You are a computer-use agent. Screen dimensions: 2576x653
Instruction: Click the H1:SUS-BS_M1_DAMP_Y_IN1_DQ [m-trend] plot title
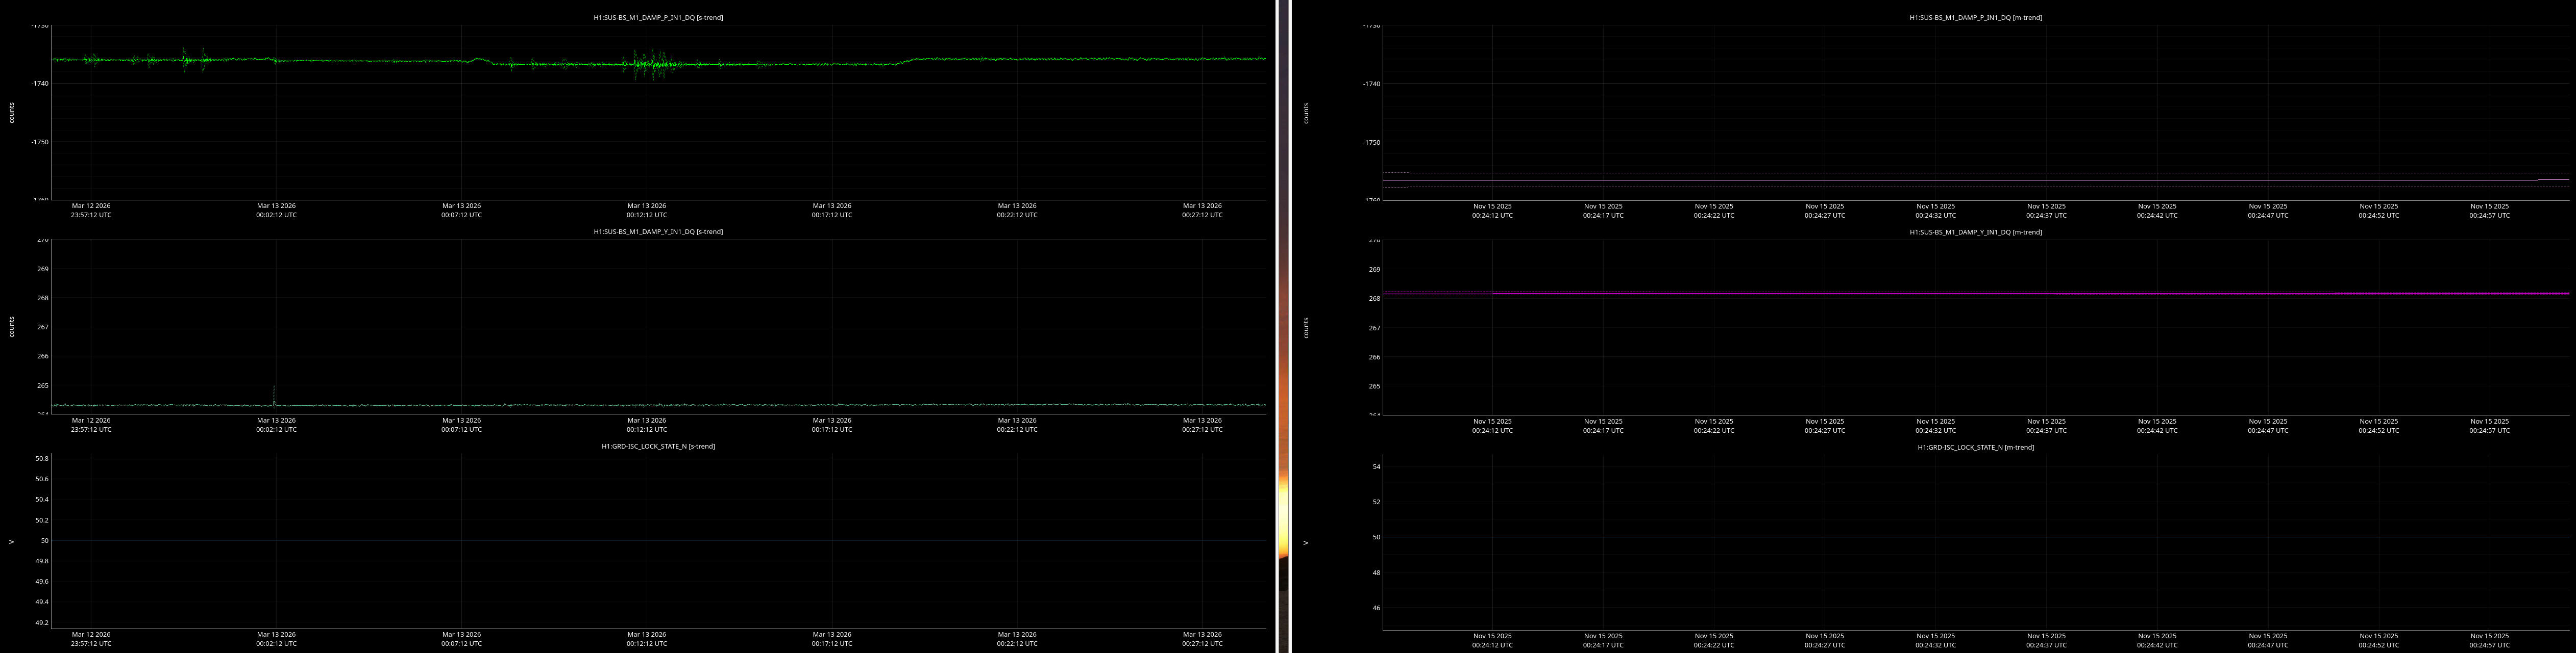point(1975,231)
